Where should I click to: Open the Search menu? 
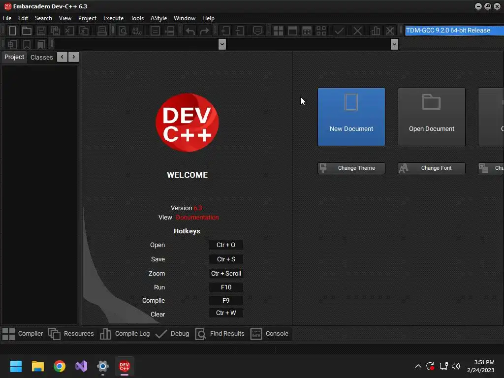coord(43,18)
